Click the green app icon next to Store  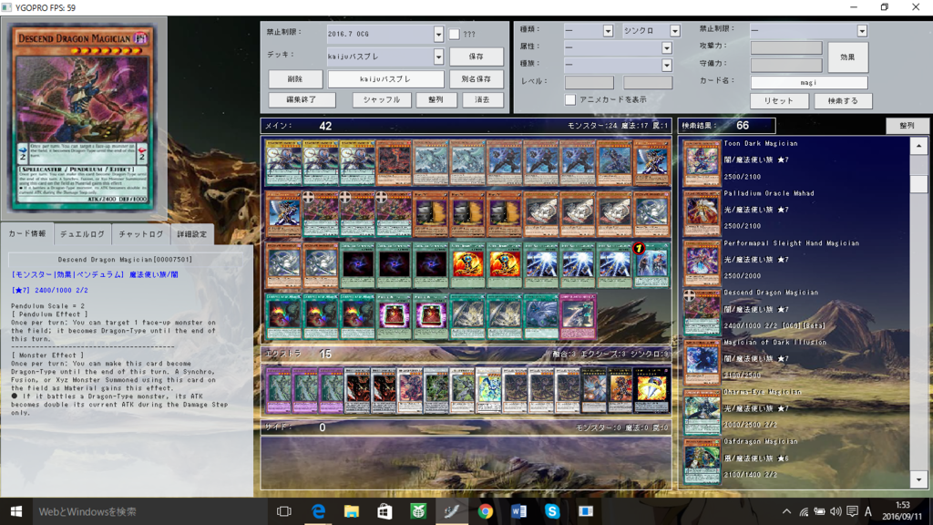tap(418, 511)
